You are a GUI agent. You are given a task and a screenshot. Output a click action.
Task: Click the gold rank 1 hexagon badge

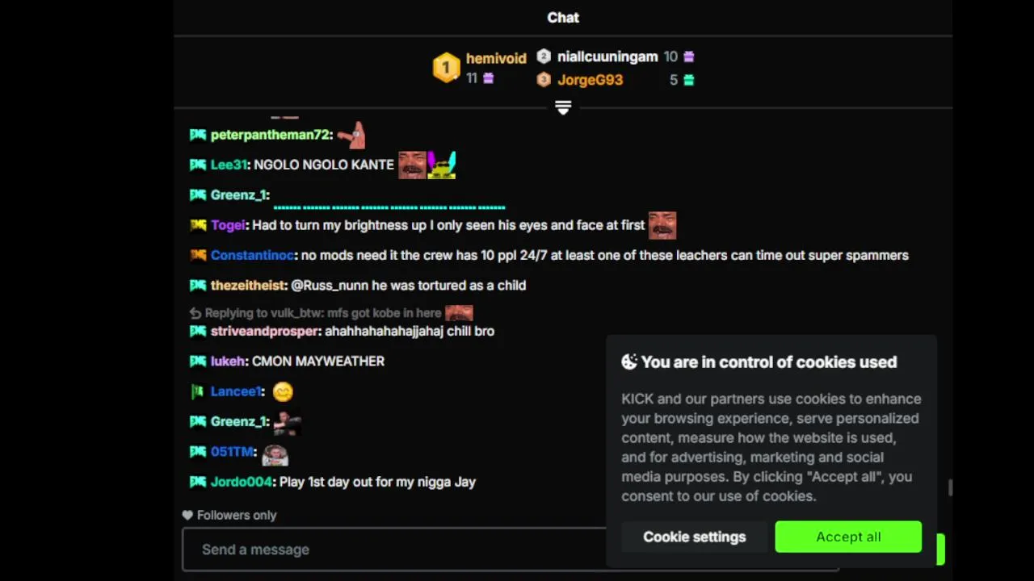(x=446, y=68)
